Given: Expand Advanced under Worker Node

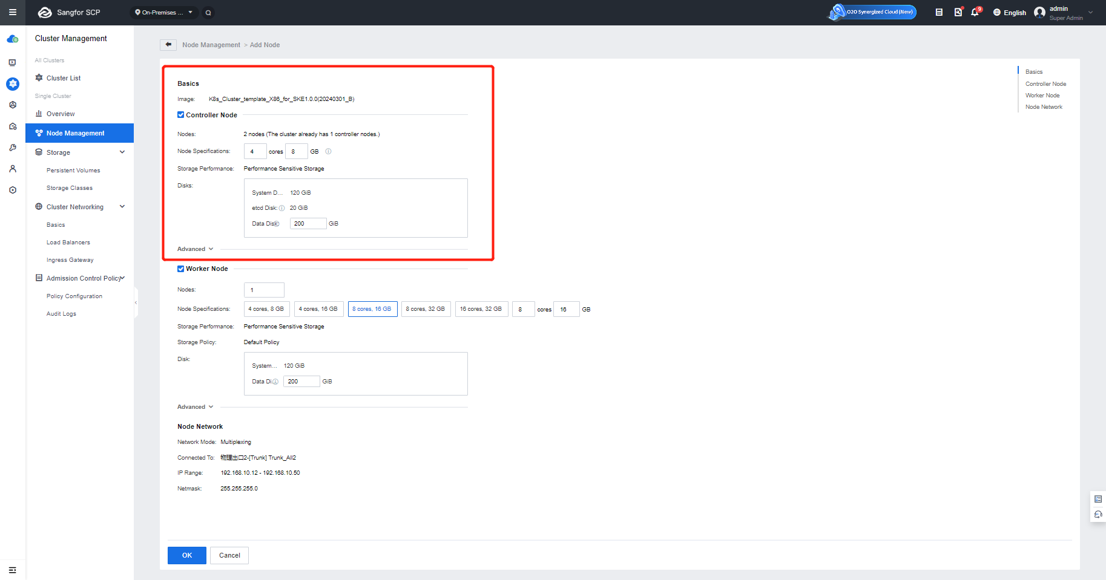Looking at the screenshot, I should [x=196, y=407].
